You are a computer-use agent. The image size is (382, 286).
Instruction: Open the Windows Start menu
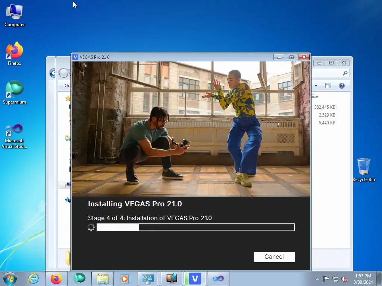pos(10,279)
